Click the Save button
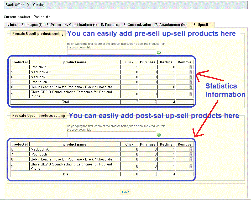 pos(125,192)
